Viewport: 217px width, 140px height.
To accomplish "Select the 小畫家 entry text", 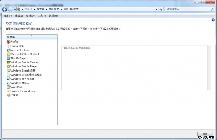I will [x=14, y=95].
